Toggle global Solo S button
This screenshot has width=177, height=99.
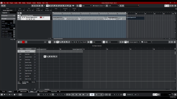click(x=35, y=6)
